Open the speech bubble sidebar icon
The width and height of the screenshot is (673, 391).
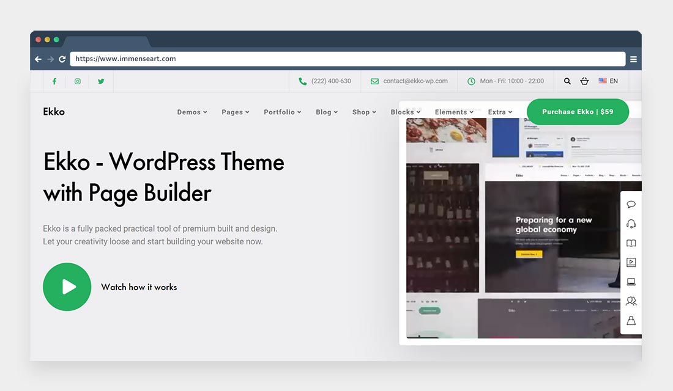point(631,204)
